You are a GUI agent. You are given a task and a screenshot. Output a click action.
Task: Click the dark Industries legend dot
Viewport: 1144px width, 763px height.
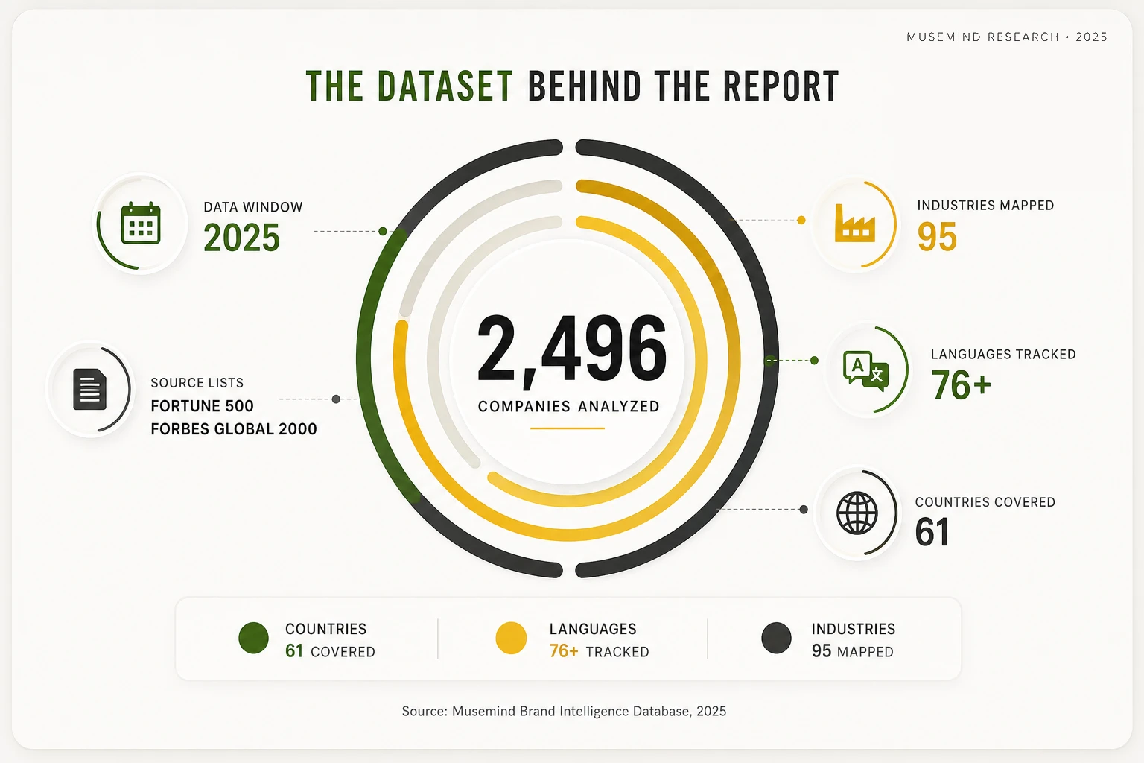(776, 639)
